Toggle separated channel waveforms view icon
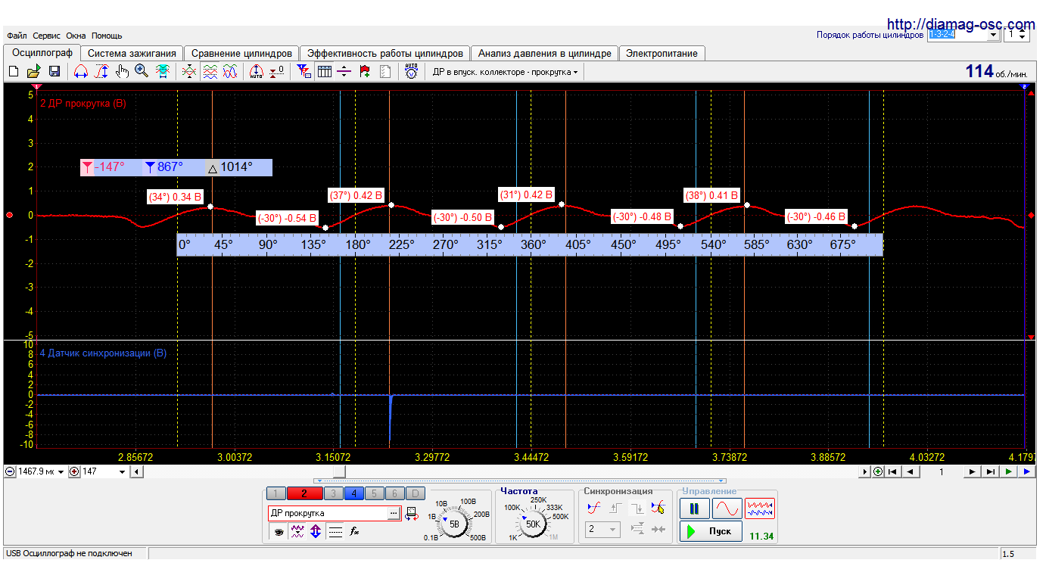 coord(210,72)
